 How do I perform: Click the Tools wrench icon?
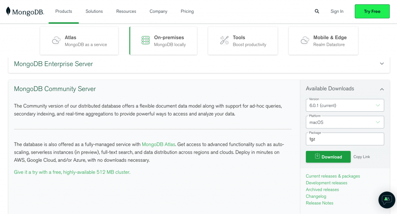point(224,40)
